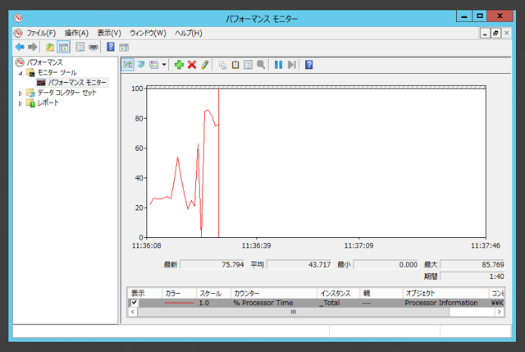Click the Up one level folder icon
Viewport: 525px width, 352px height.
point(50,47)
